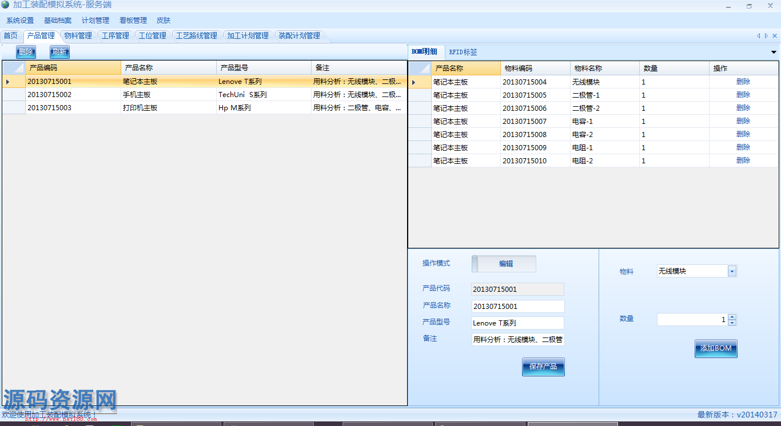Sort product grid by 备注 header
Image resolution: width=781 pixels, height=426 pixels.
coord(359,68)
